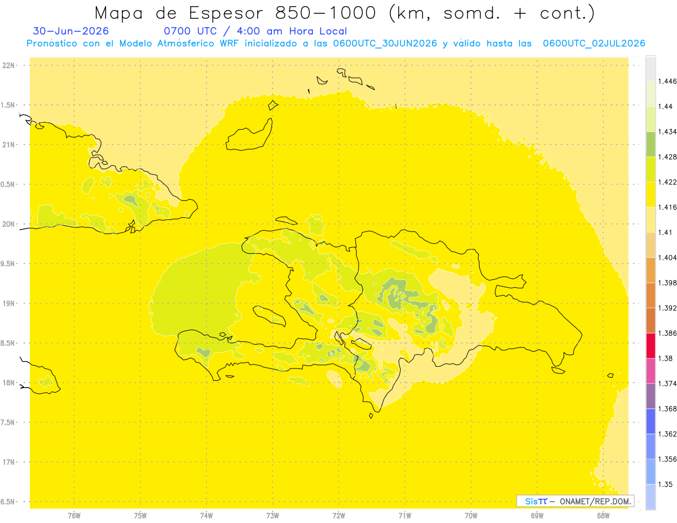Click the yellow-green swatch between 1.422 and 1.428
Screen dimensions: 677x523
pyautogui.click(x=650, y=169)
